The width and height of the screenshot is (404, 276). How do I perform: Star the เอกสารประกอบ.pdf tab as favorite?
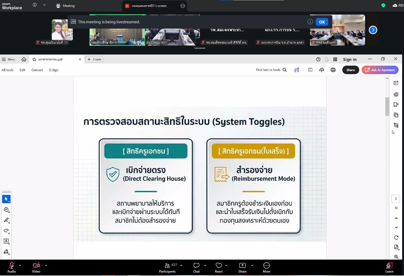point(34,59)
